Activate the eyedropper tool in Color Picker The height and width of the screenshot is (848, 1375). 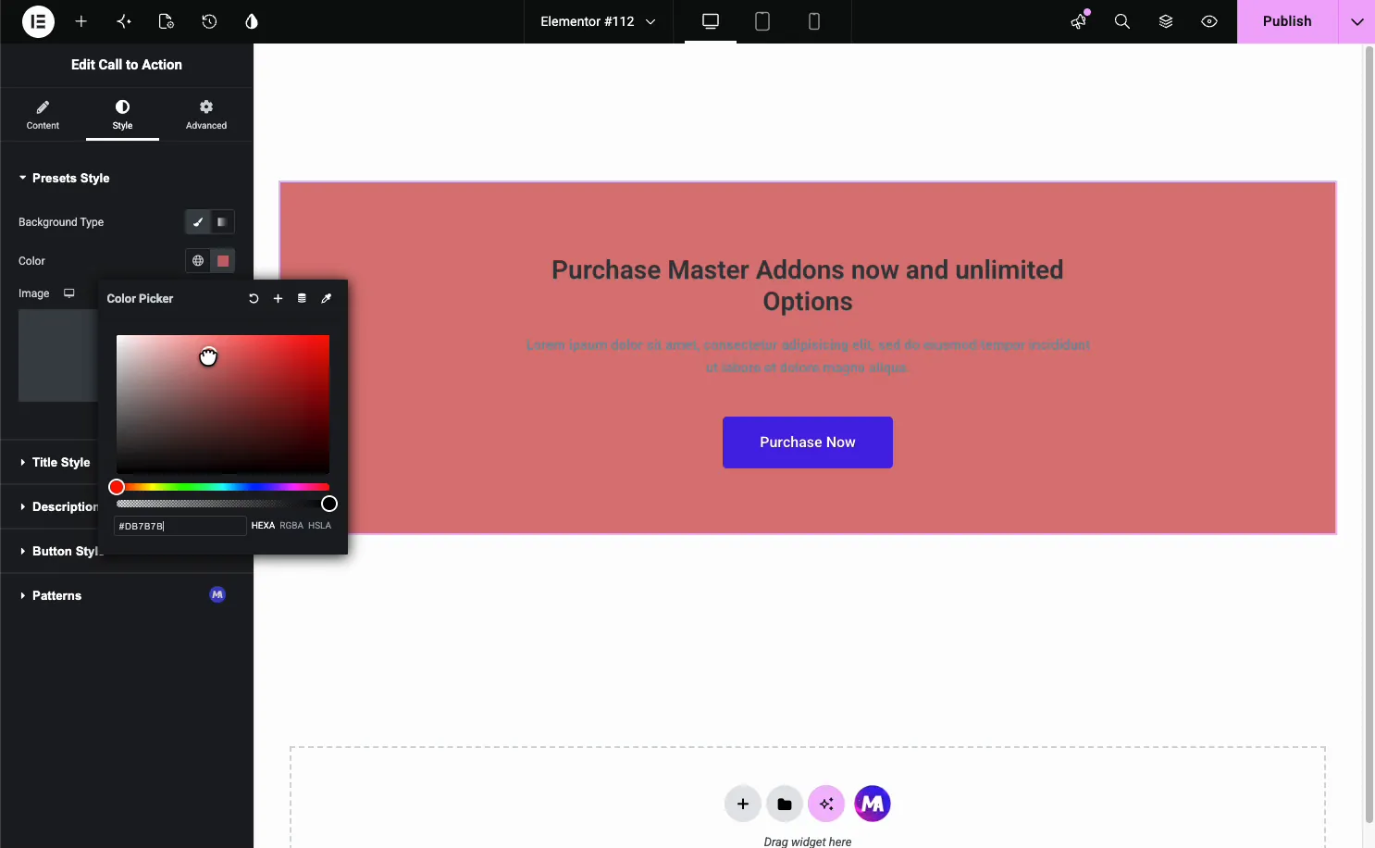(x=326, y=298)
